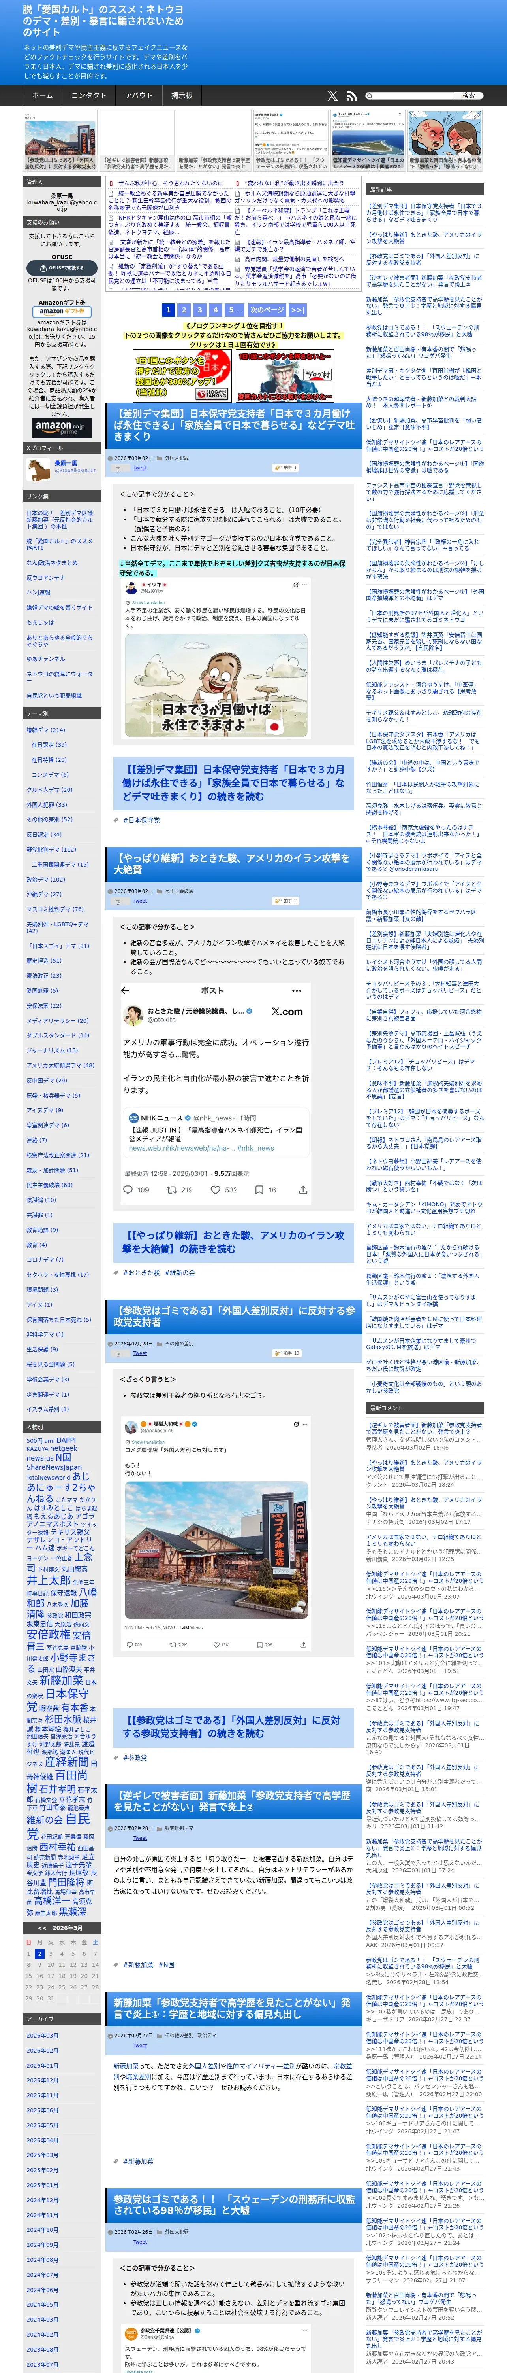507x2373 pixels.
Task: Open archive 2025年12月
Action: [42, 2080]
